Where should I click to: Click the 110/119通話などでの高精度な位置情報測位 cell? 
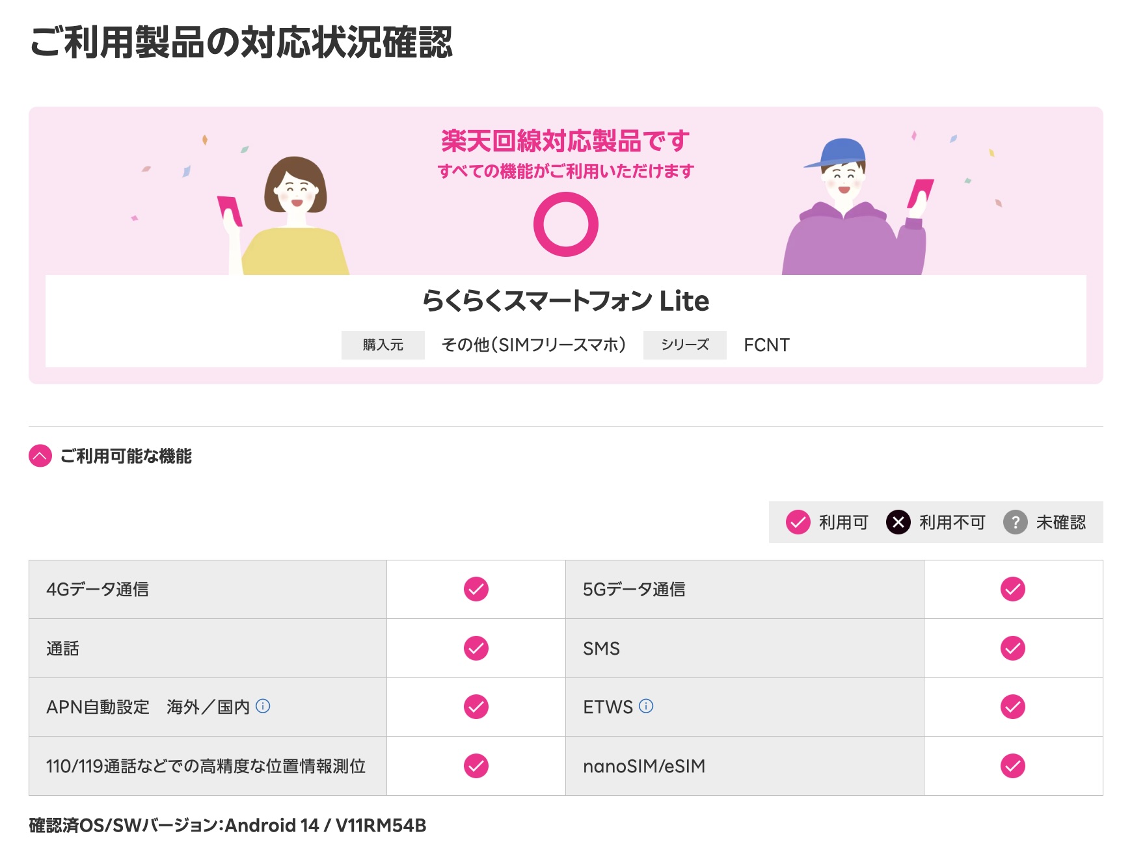point(208,766)
